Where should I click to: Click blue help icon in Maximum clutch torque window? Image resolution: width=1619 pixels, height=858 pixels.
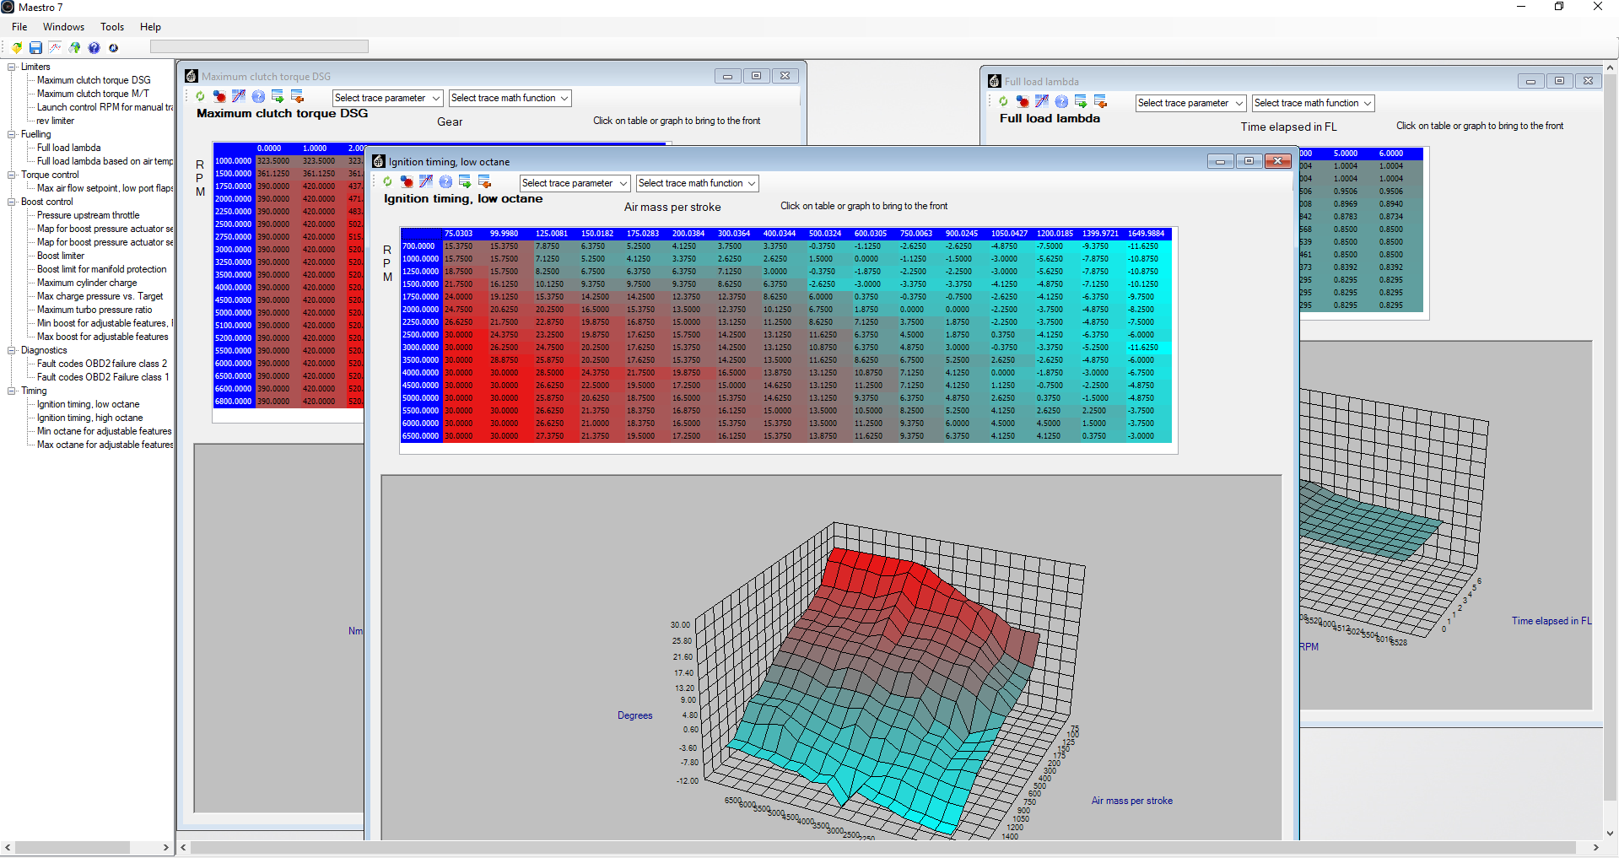point(258,97)
